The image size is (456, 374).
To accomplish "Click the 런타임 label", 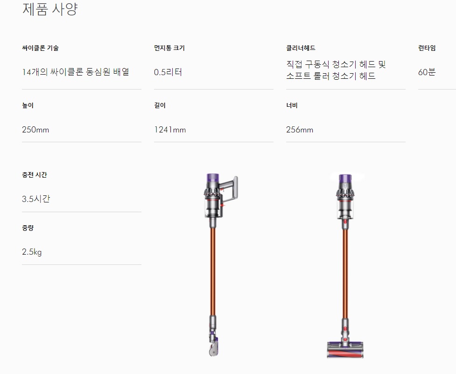I will 427,48.
